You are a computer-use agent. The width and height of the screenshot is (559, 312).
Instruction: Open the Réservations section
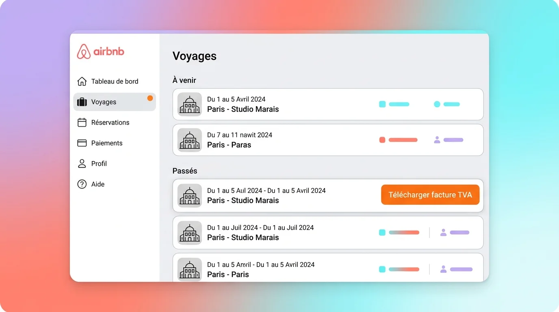(110, 122)
